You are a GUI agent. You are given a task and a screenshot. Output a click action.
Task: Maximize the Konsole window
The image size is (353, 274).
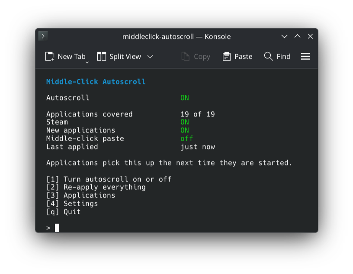click(297, 36)
